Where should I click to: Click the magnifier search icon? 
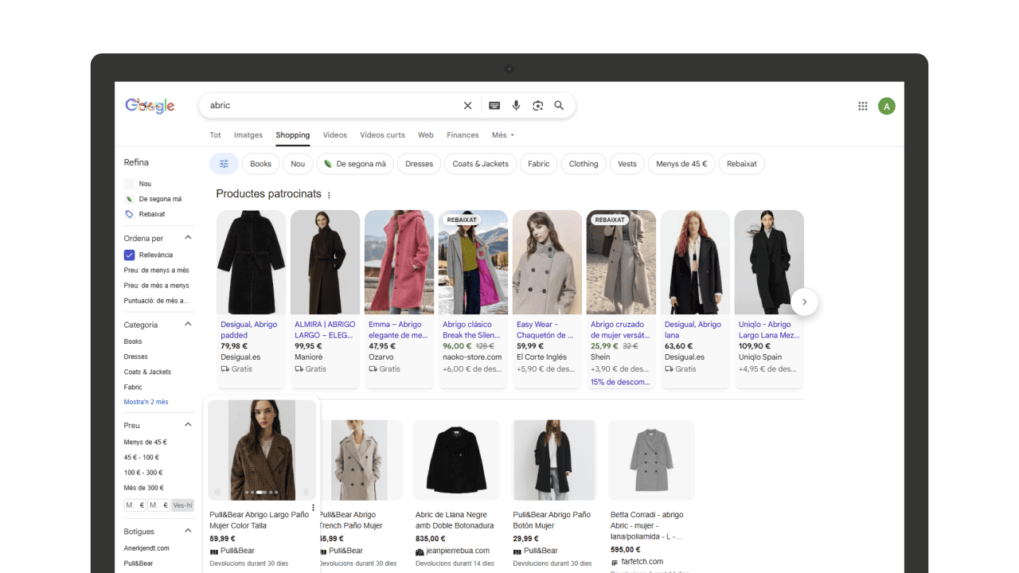[559, 106]
